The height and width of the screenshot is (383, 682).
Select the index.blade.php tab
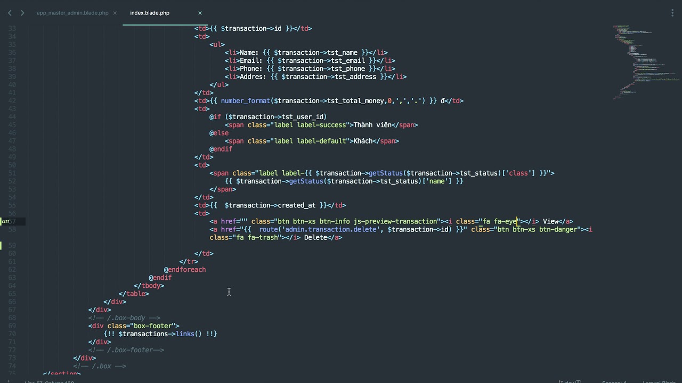pos(150,13)
